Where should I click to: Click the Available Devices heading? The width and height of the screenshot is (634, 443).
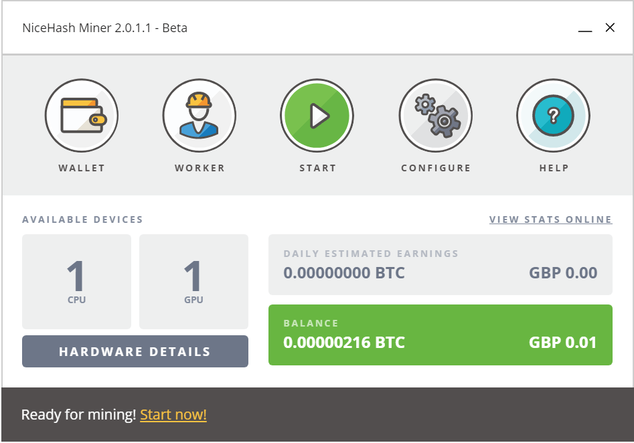82,219
